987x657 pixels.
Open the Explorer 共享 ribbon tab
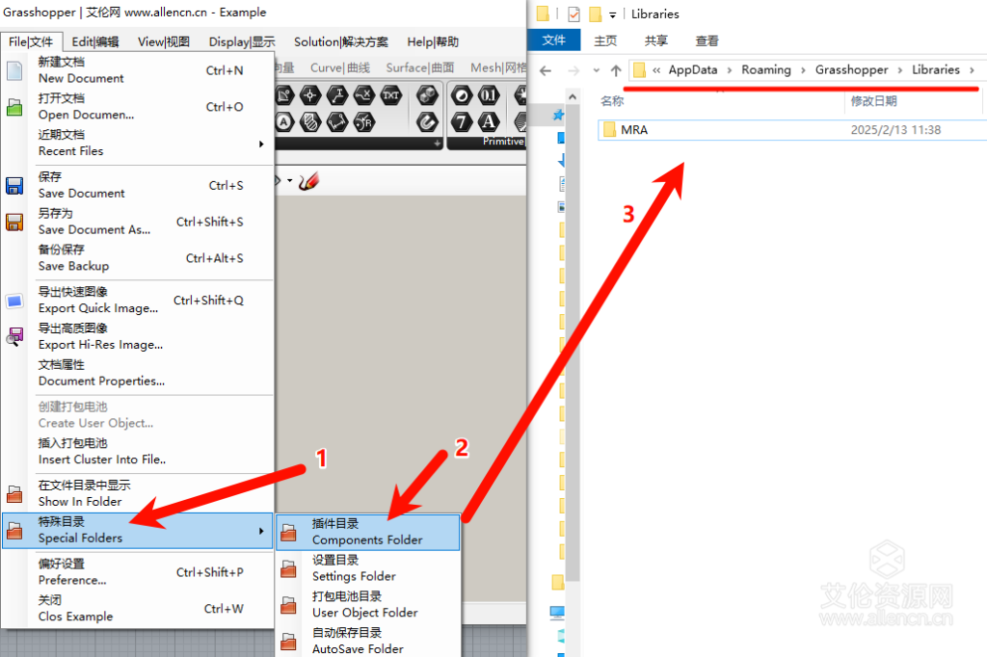tap(655, 40)
